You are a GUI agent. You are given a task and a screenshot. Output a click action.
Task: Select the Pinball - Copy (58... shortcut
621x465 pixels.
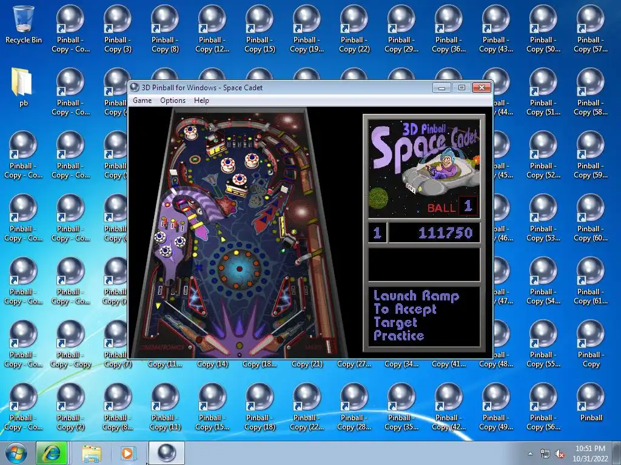click(591, 92)
